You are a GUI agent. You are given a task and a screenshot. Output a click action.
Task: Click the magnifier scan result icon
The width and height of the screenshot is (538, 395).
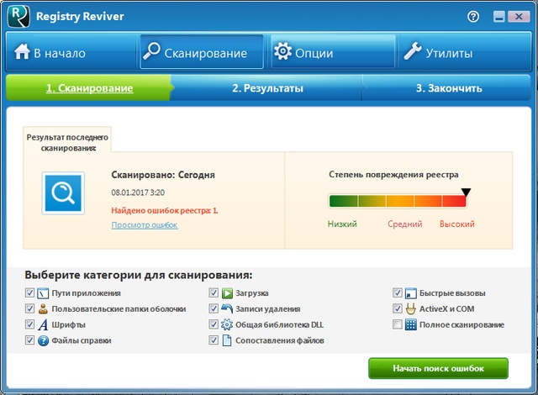(63, 194)
